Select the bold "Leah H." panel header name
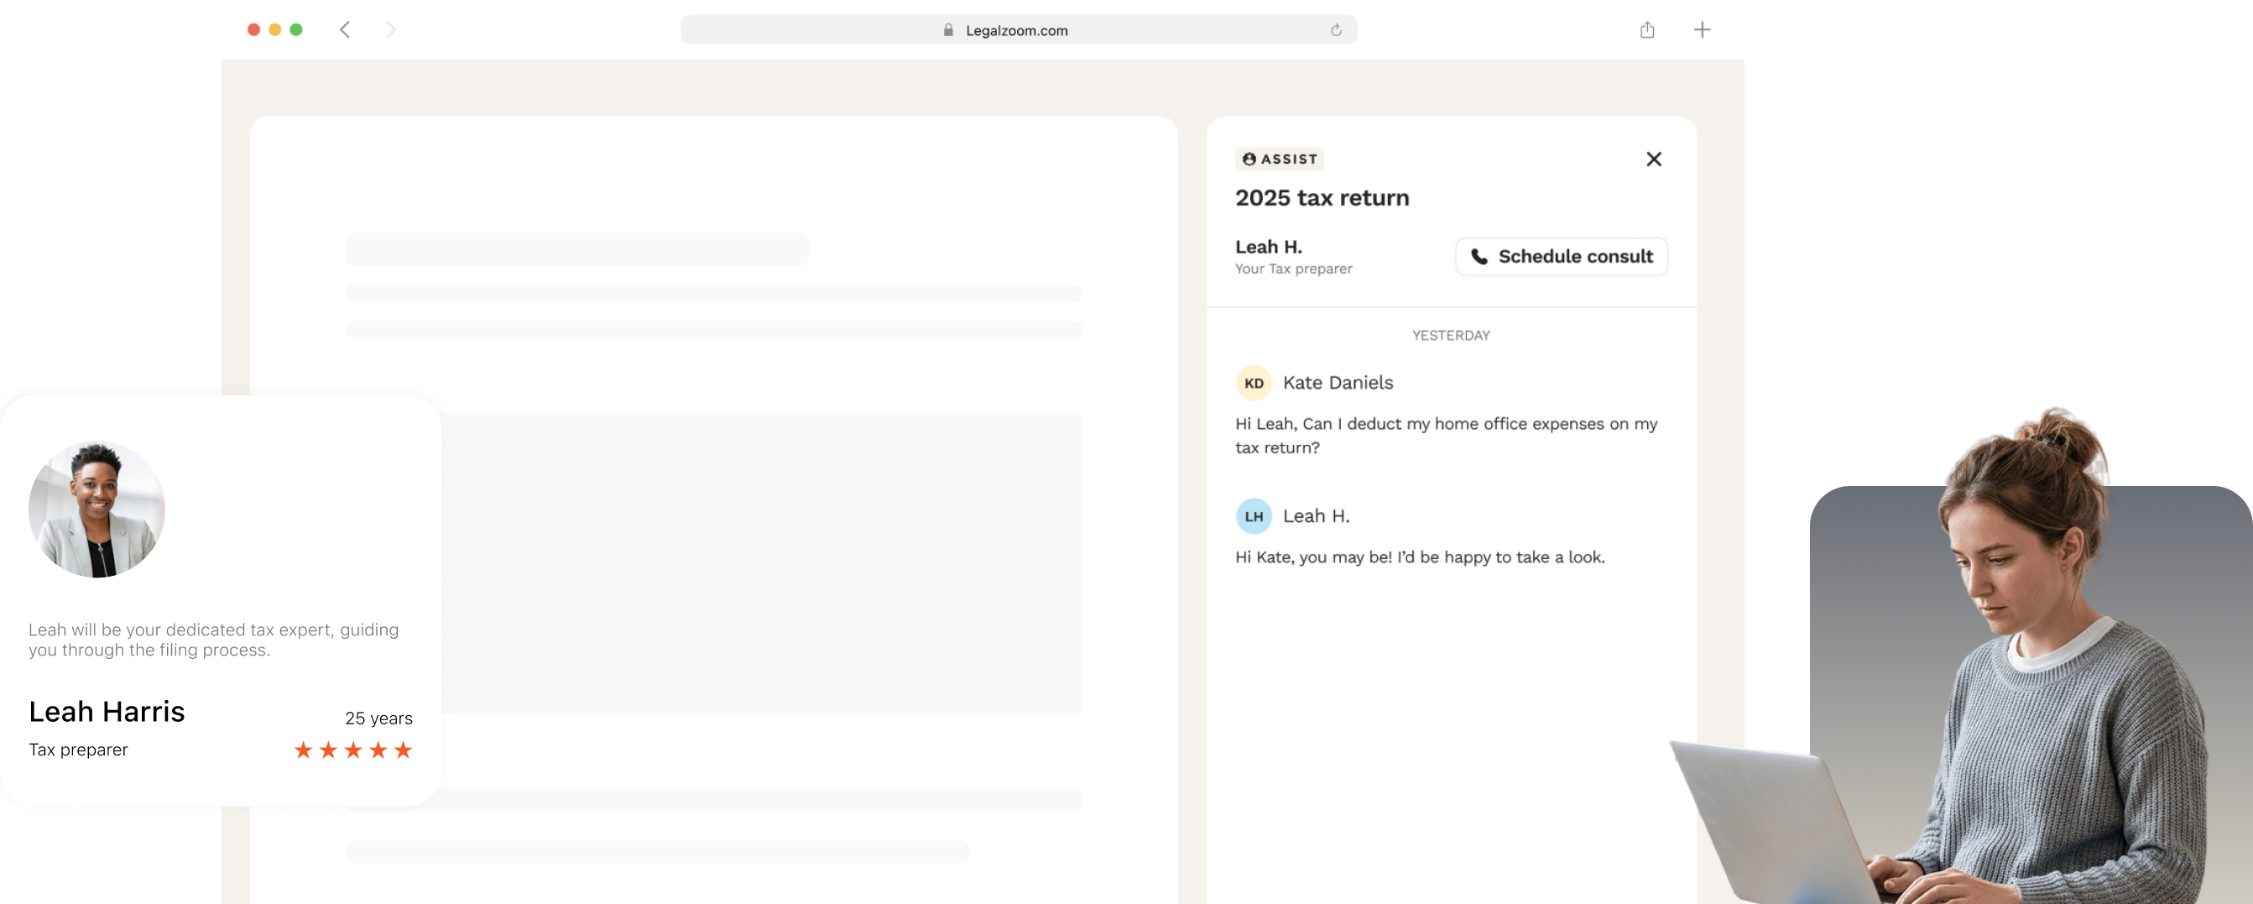Screen dimensions: 2253x904 (x=1268, y=247)
